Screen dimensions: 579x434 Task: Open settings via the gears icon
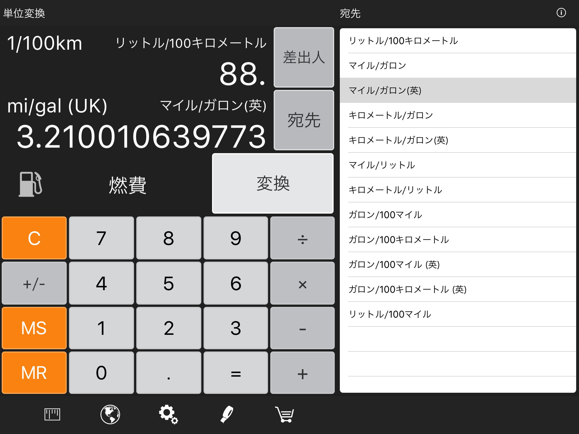[x=168, y=415]
